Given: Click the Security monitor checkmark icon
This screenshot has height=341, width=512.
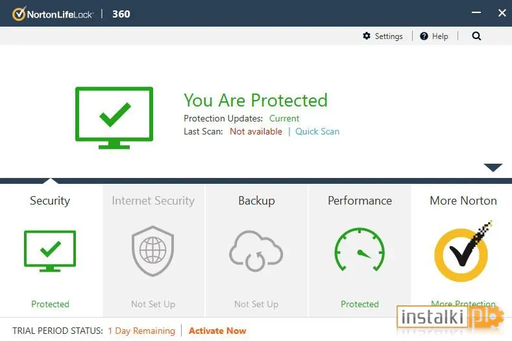Looking at the screenshot, I should point(50,251).
